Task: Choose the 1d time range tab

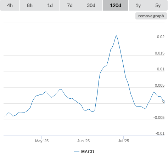Action: (50, 5)
